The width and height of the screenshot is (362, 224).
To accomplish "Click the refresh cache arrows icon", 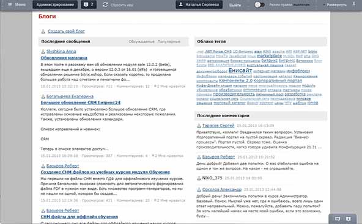I will (x=105, y=5).
